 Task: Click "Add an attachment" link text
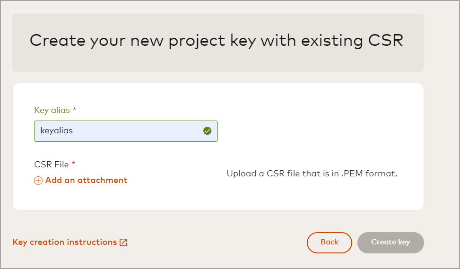coord(86,180)
